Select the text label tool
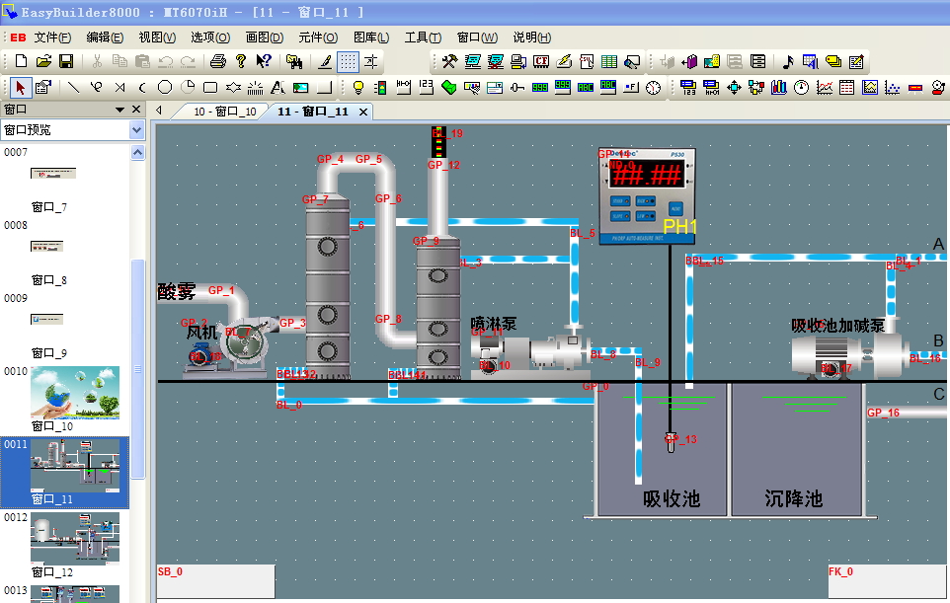 click(x=277, y=87)
